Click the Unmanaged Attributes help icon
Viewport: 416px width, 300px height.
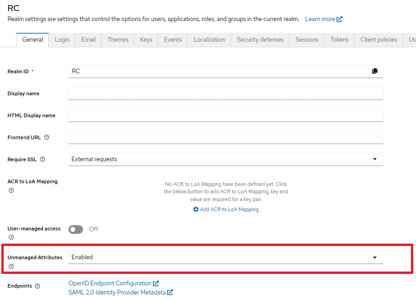pos(11,266)
